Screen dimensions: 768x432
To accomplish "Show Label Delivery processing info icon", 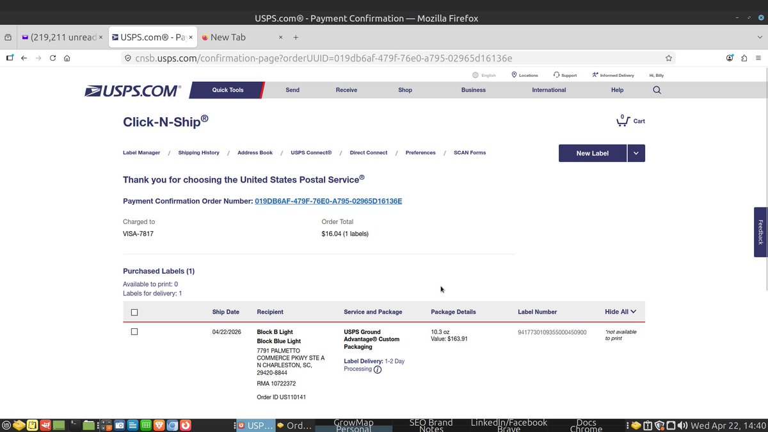I will click(378, 369).
